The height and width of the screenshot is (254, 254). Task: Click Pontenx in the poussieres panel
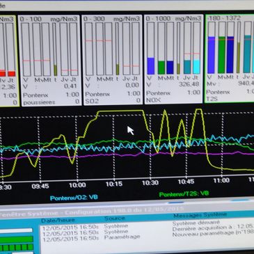(x=35, y=95)
